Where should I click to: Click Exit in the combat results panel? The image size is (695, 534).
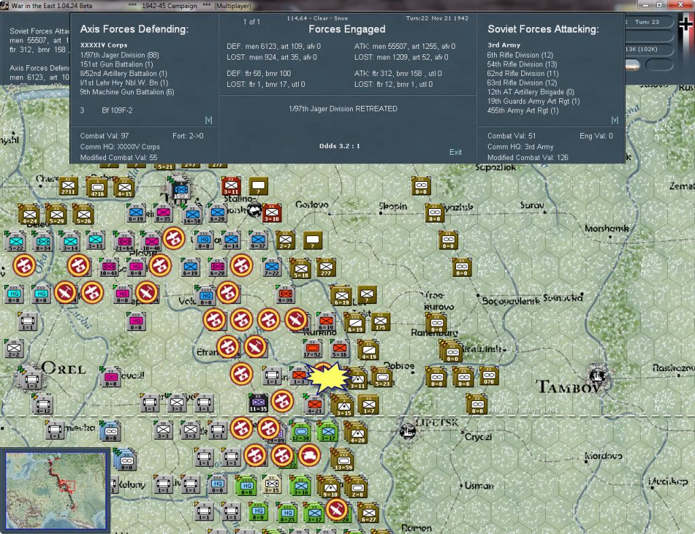pyautogui.click(x=455, y=152)
